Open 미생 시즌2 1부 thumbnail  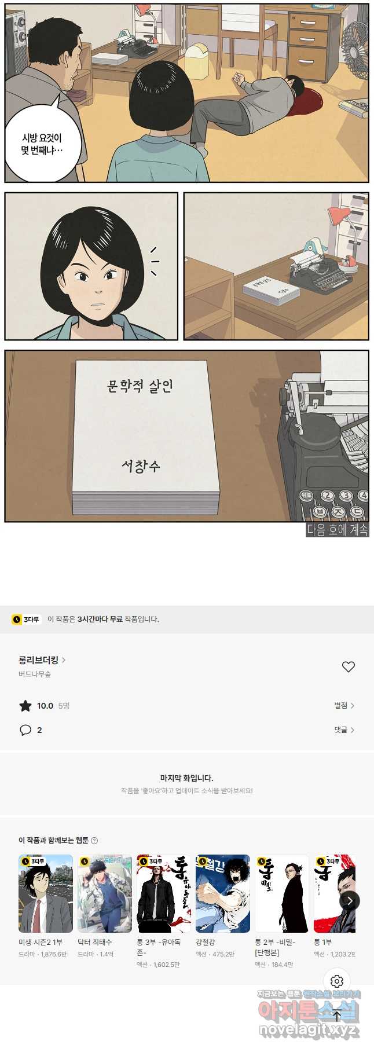46,893
